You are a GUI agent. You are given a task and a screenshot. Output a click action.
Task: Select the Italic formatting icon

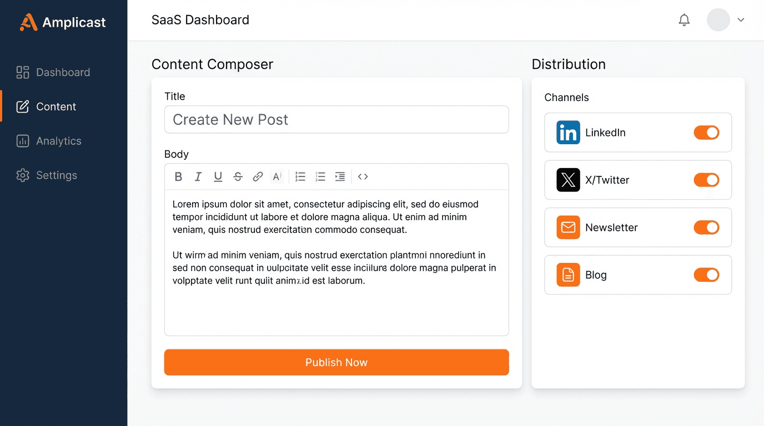pos(198,176)
